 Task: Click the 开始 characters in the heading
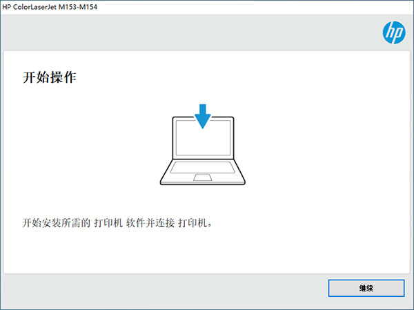[x=36, y=77]
